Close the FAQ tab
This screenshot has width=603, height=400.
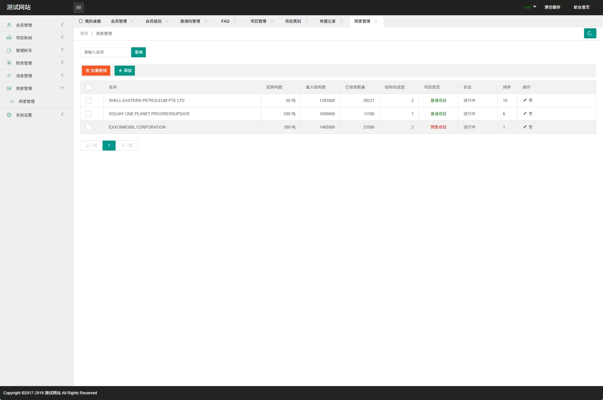[x=235, y=21]
